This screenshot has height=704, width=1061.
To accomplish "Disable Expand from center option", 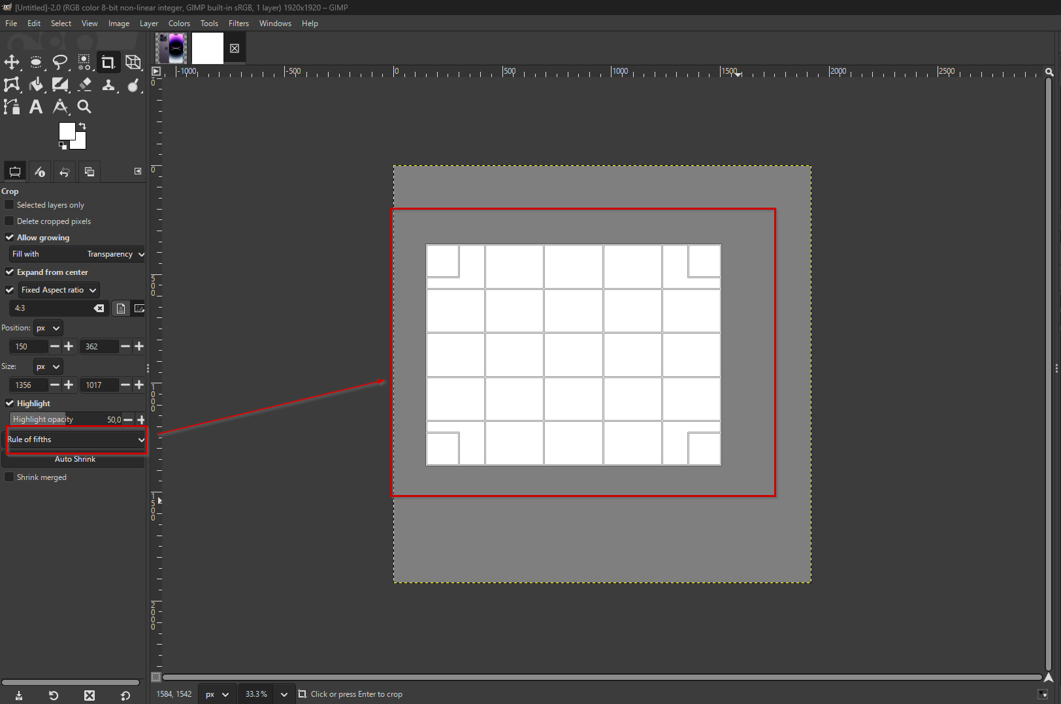I will (x=10, y=272).
